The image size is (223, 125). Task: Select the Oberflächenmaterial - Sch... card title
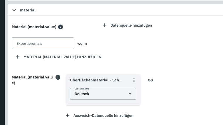[96, 80]
